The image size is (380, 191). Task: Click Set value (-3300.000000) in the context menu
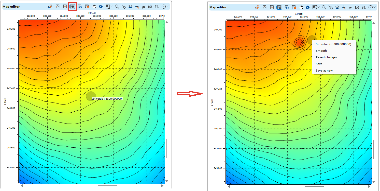(x=333, y=44)
